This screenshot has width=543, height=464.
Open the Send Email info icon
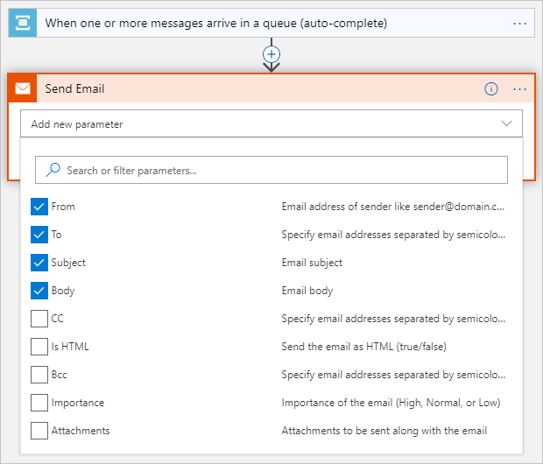pos(491,88)
